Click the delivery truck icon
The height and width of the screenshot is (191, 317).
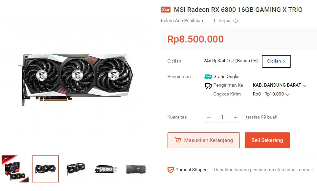pos(209,86)
